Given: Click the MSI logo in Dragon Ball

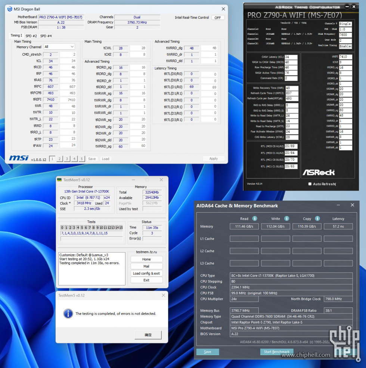Looking at the screenshot, I should (19, 158).
